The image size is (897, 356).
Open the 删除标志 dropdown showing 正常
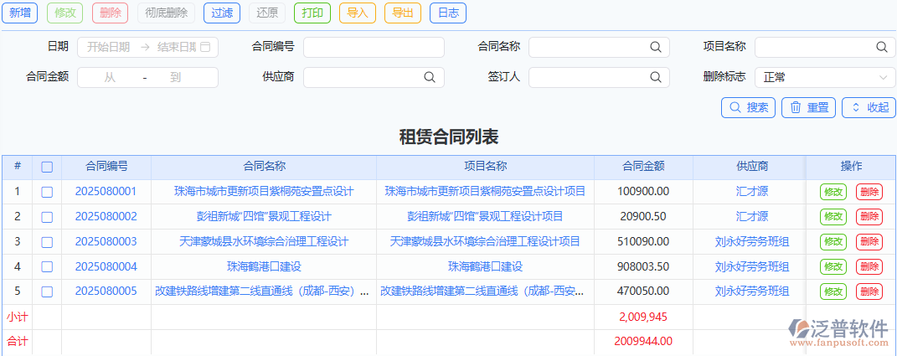coord(826,77)
